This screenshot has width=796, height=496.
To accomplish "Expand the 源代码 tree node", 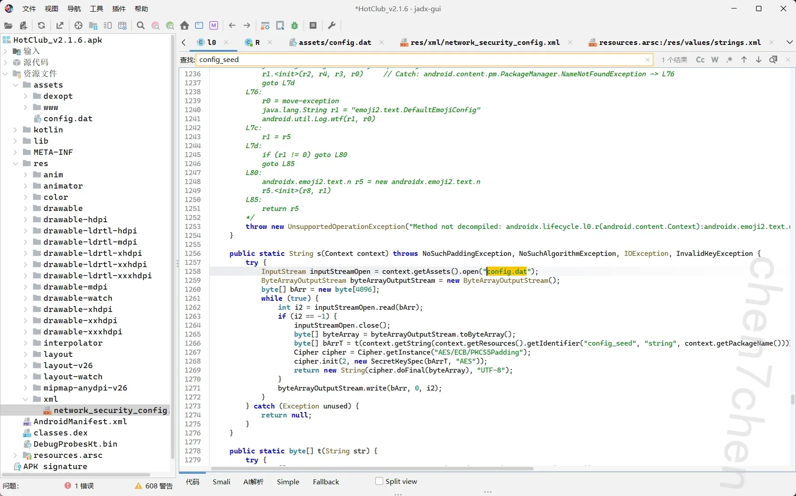I will pyautogui.click(x=5, y=62).
